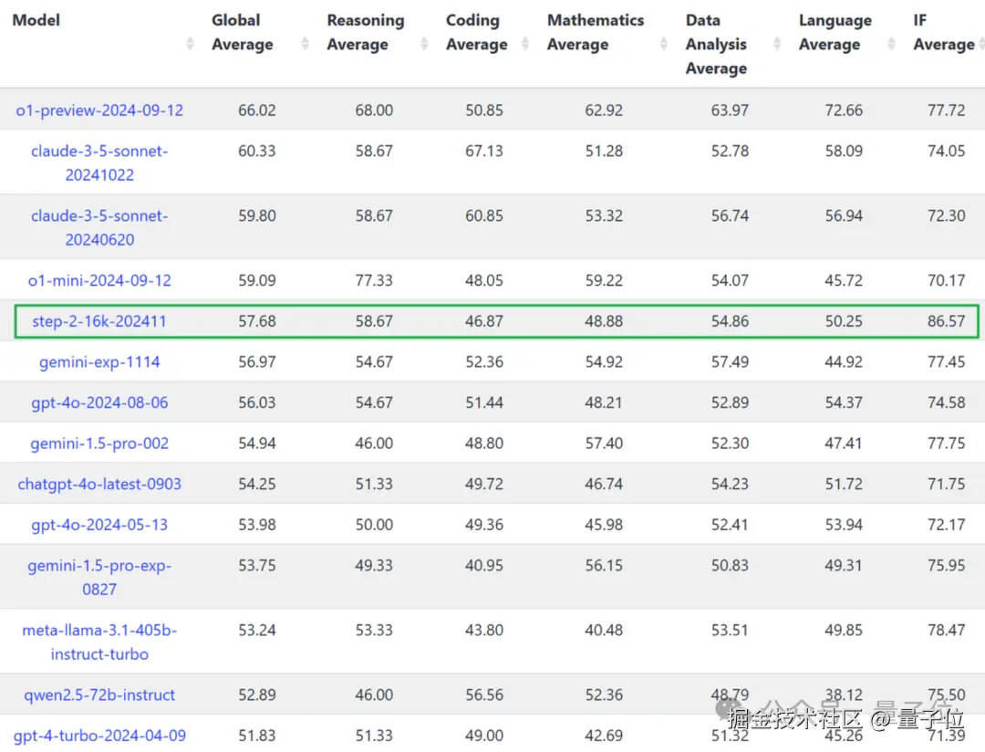Select Global Average value 54.25

click(x=257, y=485)
